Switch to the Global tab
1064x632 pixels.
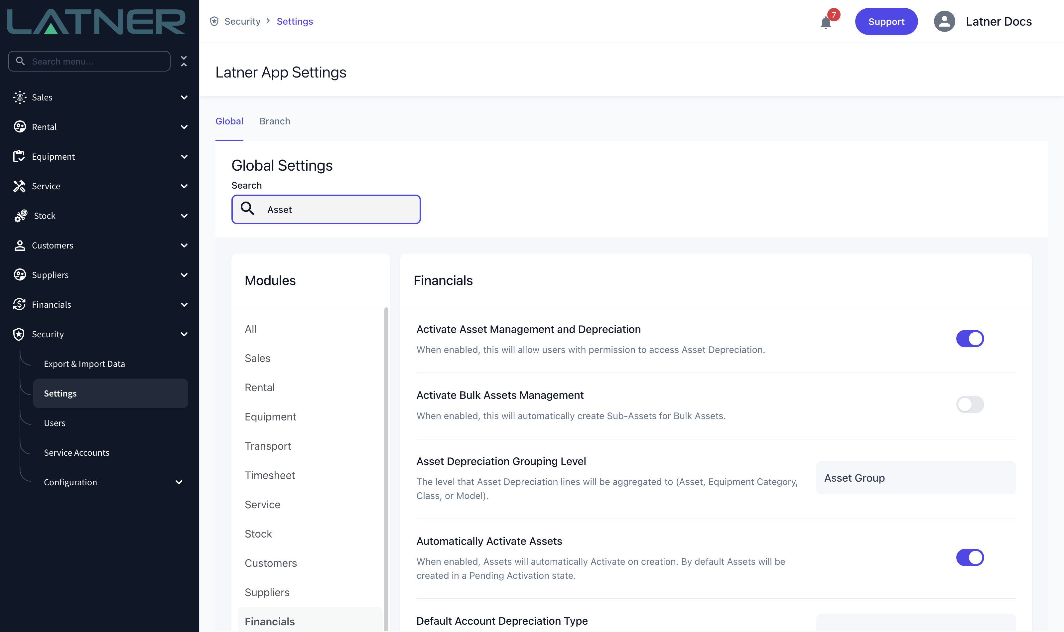click(x=229, y=121)
